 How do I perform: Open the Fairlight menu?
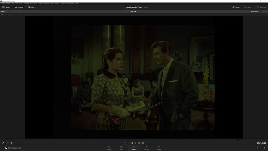click(x=63, y=4)
